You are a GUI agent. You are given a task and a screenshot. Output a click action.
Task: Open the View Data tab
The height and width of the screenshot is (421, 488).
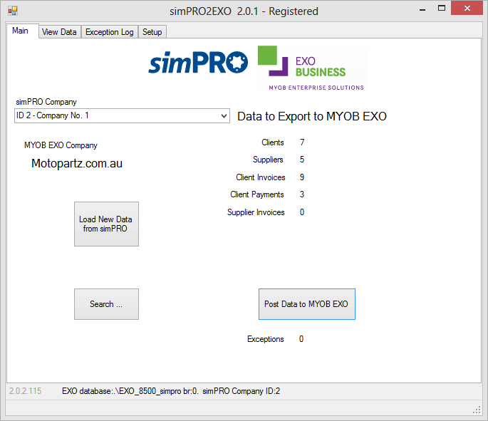(59, 32)
